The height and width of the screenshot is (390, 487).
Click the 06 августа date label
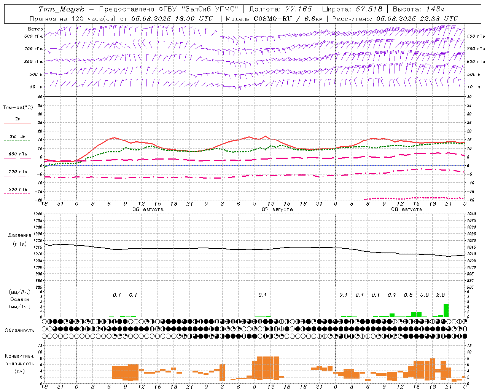click(148, 209)
